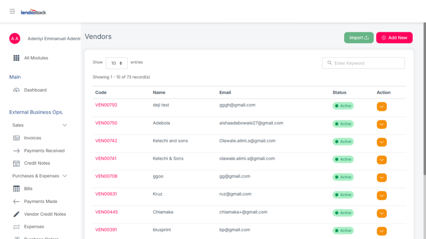Image resolution: width=426 pixels, height=239 pixels.
Task: Click the Import button
Action: click(x=359, y=38)
